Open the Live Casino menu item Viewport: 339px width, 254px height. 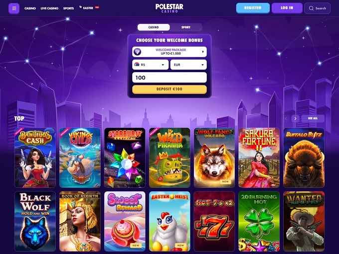click(49, 8)
